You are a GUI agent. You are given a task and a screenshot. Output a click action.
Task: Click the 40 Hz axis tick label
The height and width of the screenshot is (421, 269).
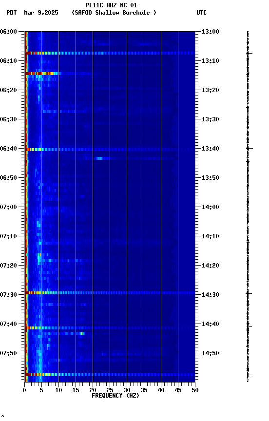[161, 390]
